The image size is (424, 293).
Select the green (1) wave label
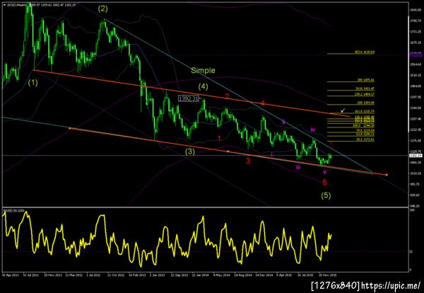pyautogui.click(x=33, y=83)
